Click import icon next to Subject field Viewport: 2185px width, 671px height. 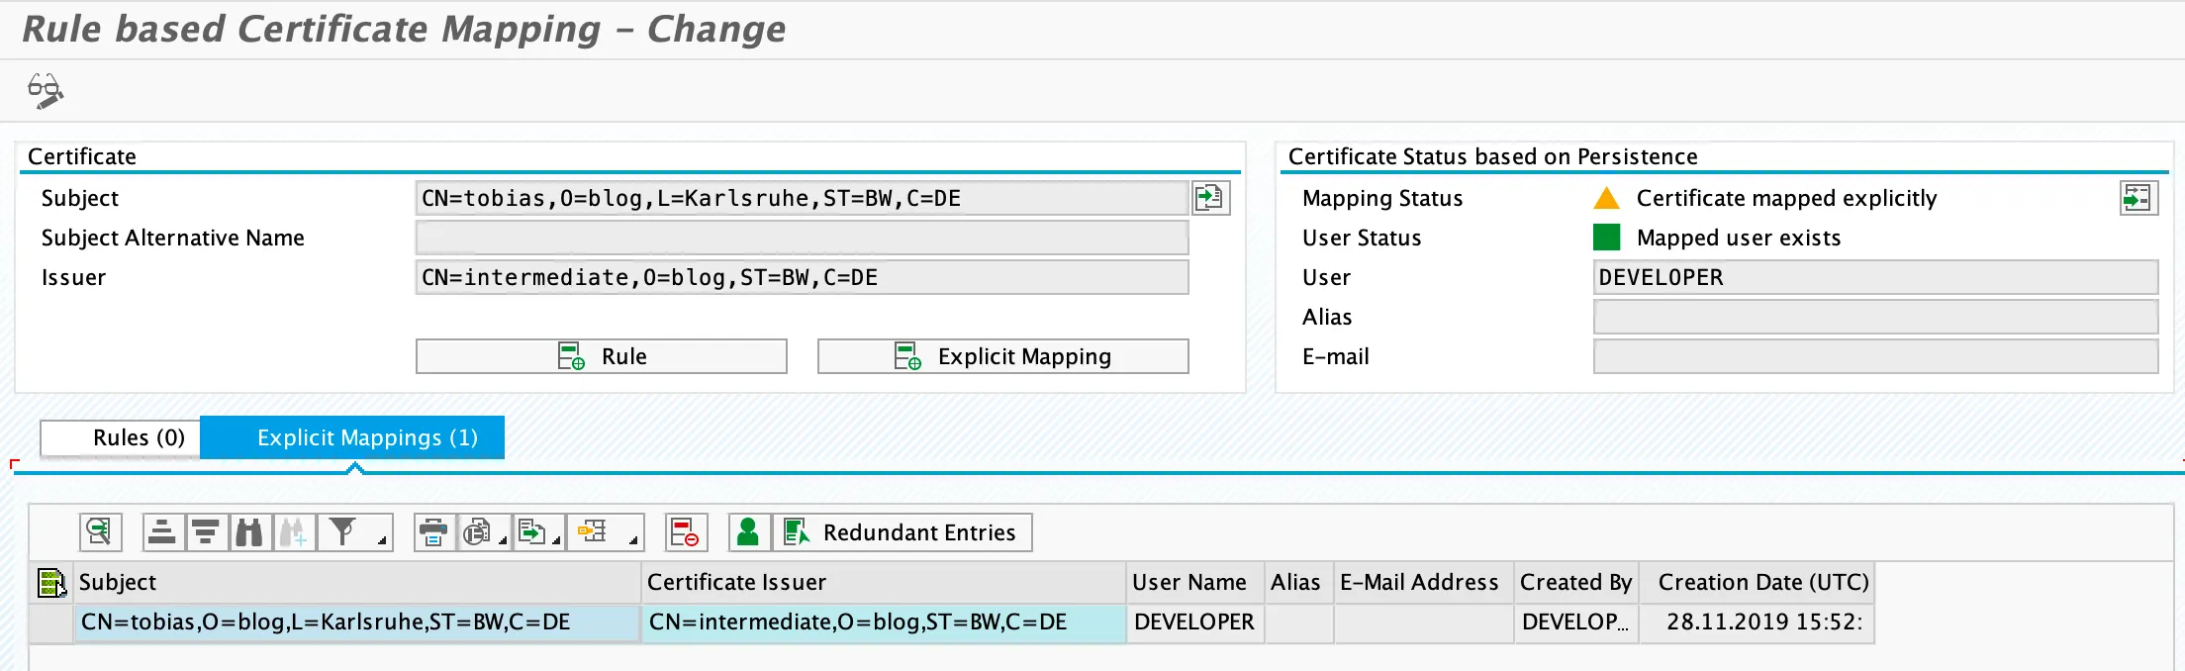tap(1209, 198)
